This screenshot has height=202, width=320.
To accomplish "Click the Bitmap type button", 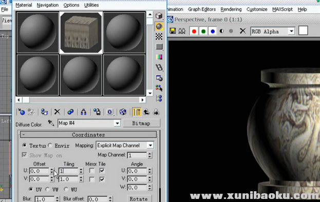I will click(x=141, y=123).
